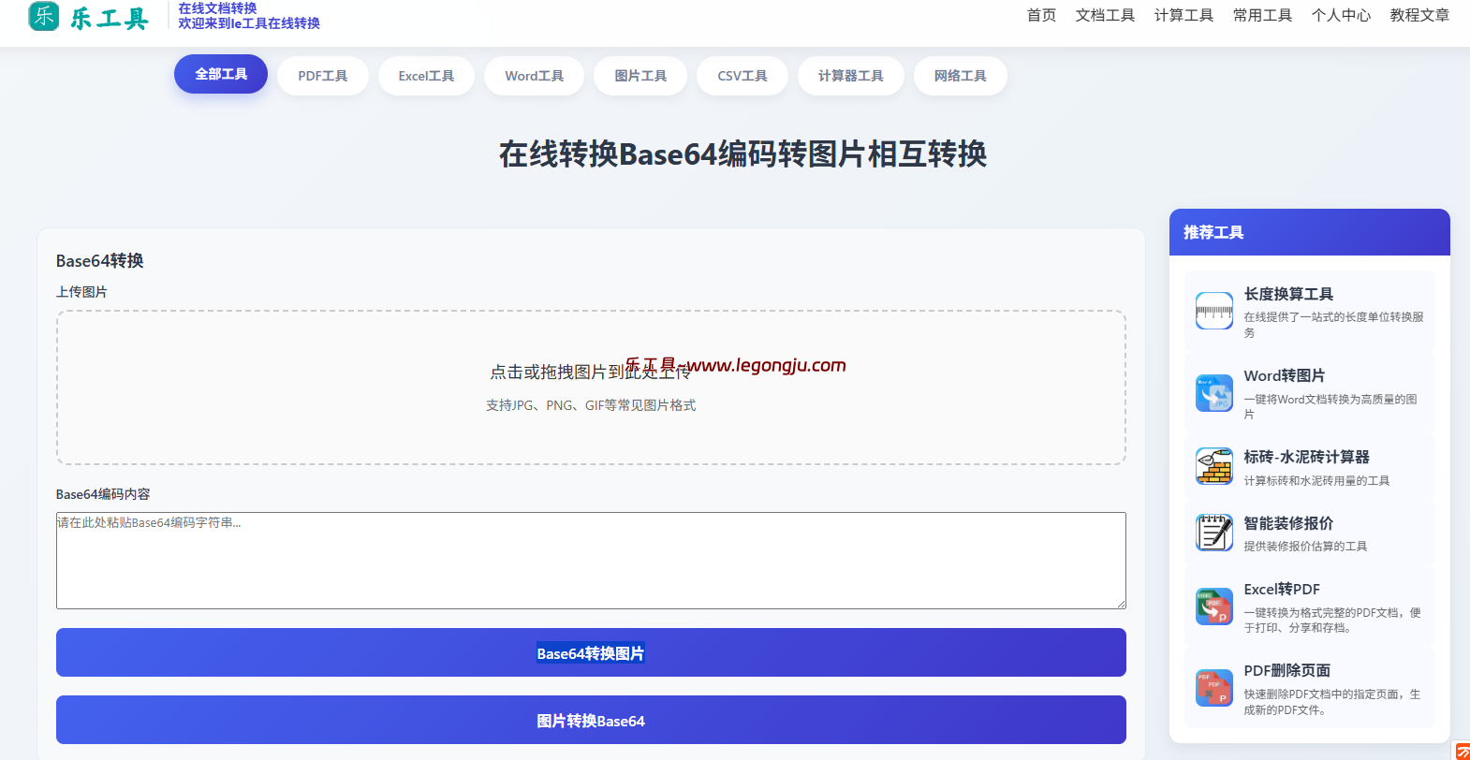Open the 智能装修报价 notepad icon
Image resolution: width=1470 pixels, height=760 pixels.
(x=1213, y=533)
